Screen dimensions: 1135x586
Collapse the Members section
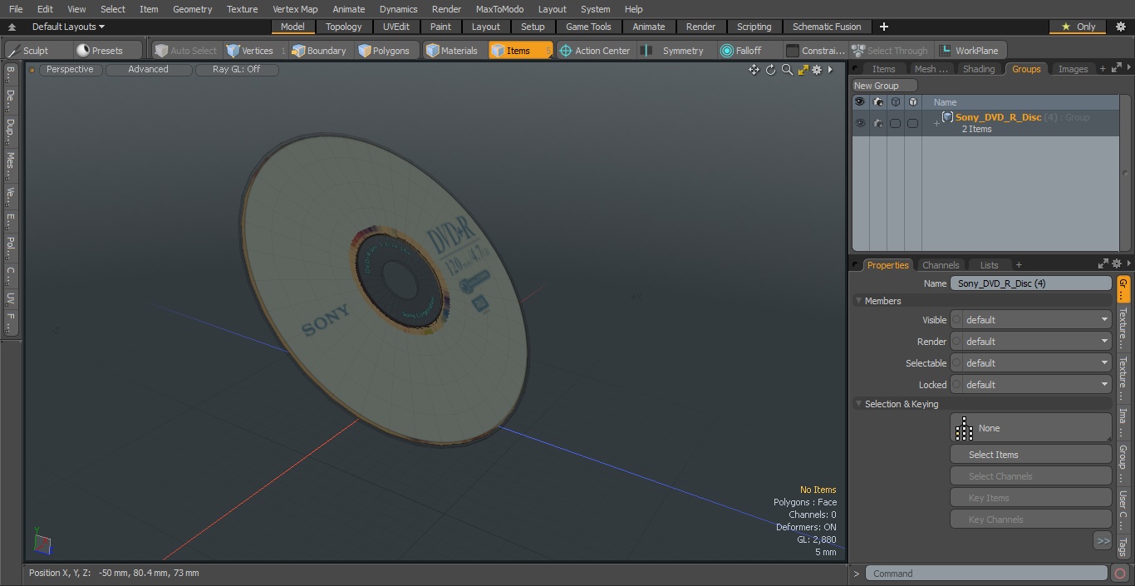click(x=858, y=301)
